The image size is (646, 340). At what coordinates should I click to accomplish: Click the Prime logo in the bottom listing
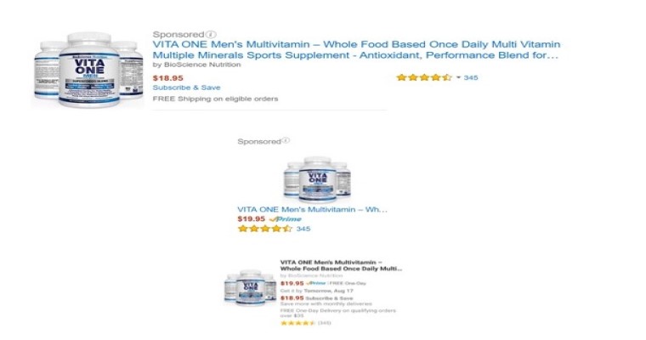[x=316, y=283]
